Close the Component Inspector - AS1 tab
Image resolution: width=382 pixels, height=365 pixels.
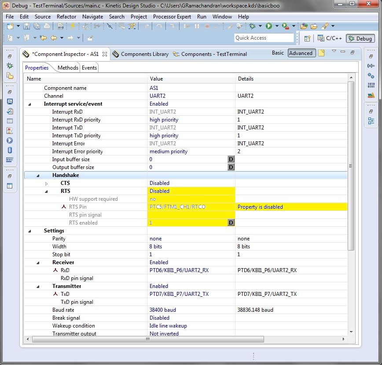105,54
